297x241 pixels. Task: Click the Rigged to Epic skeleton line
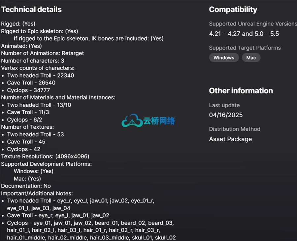[x=40, y=31]
